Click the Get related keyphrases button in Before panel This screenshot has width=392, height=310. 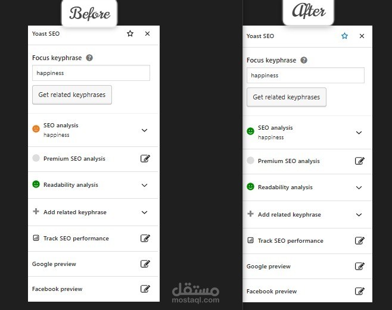[72, 95]
